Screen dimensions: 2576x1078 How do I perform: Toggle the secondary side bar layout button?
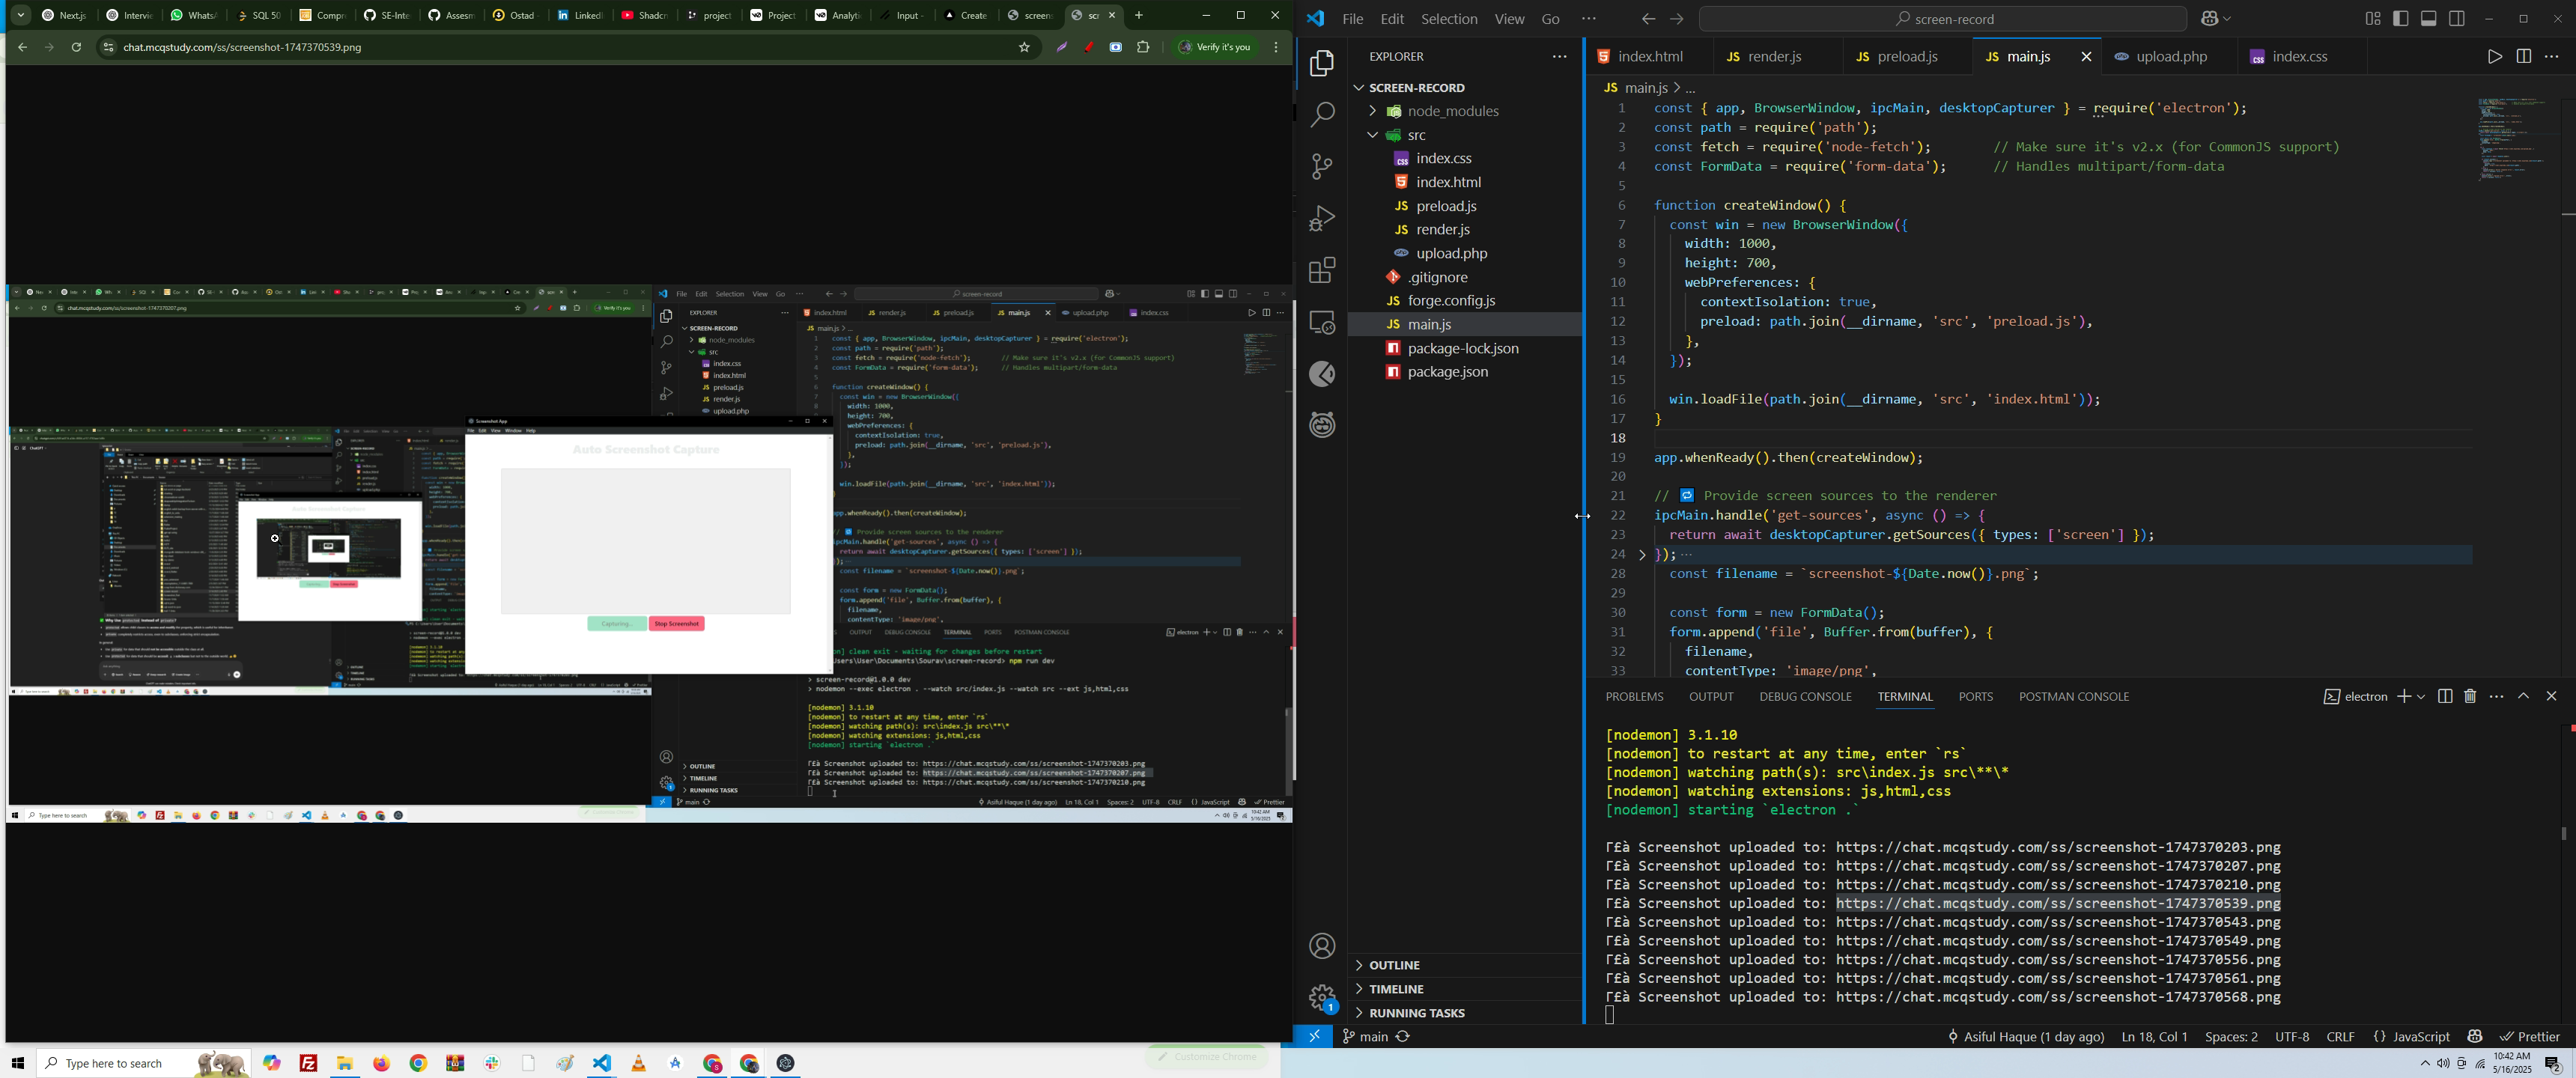[x=2457, y=19]
